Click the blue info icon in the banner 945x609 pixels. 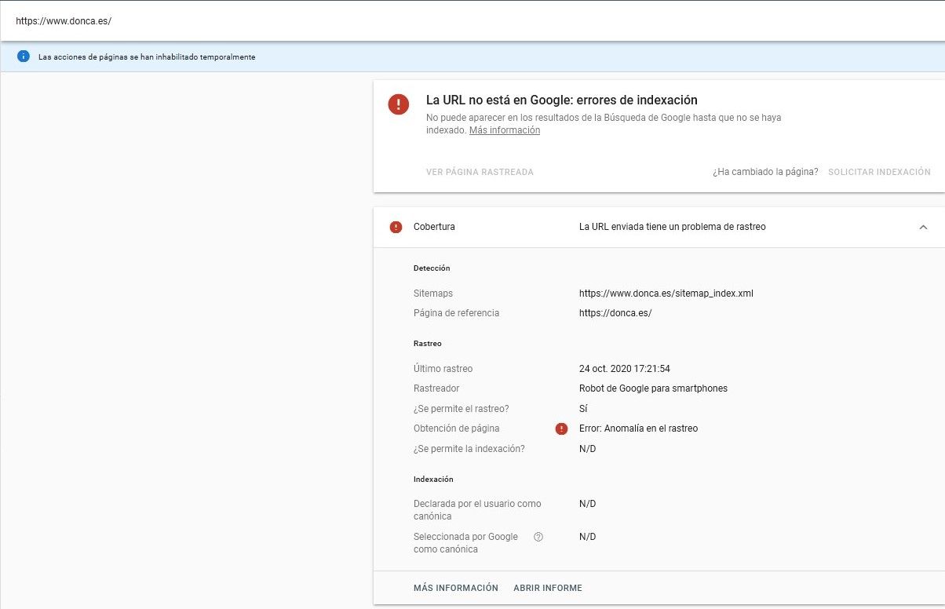(24, 57)
